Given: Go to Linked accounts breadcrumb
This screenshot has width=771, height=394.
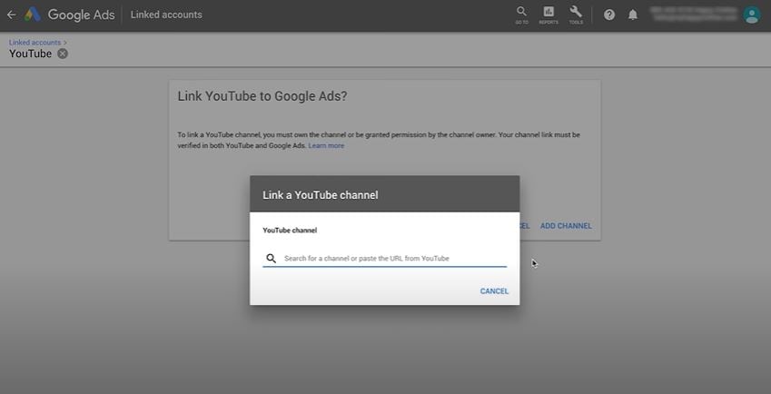Looking at the screenshot, I should tap(35, 43).
